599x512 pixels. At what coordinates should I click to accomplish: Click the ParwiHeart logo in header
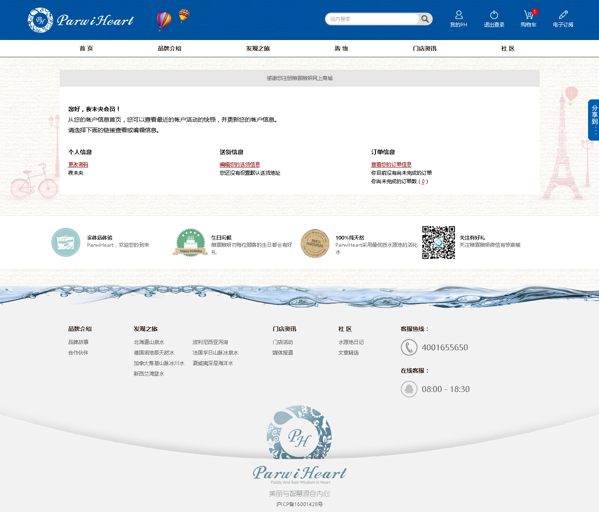(x=81, y=20)
